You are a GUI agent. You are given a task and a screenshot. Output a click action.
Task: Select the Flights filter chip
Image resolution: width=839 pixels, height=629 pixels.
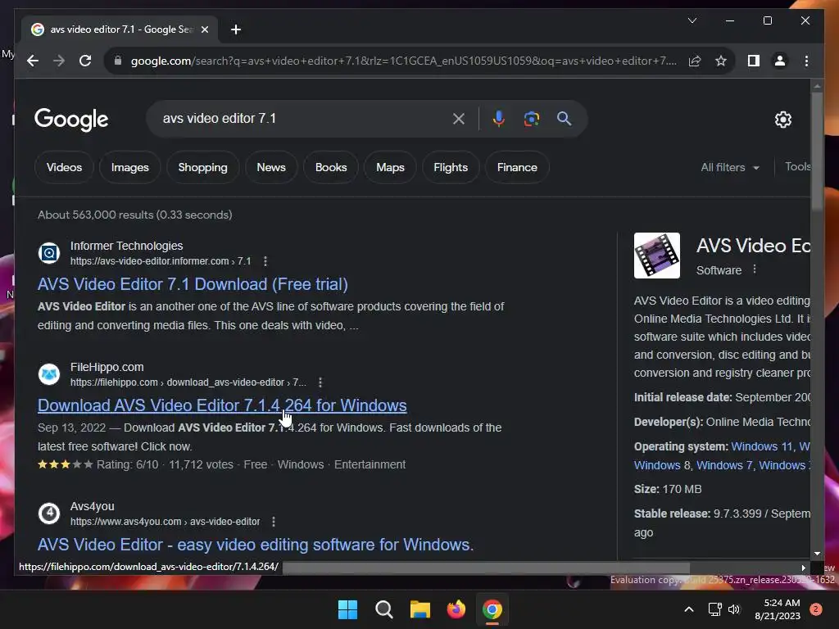(x=451, y=167)
